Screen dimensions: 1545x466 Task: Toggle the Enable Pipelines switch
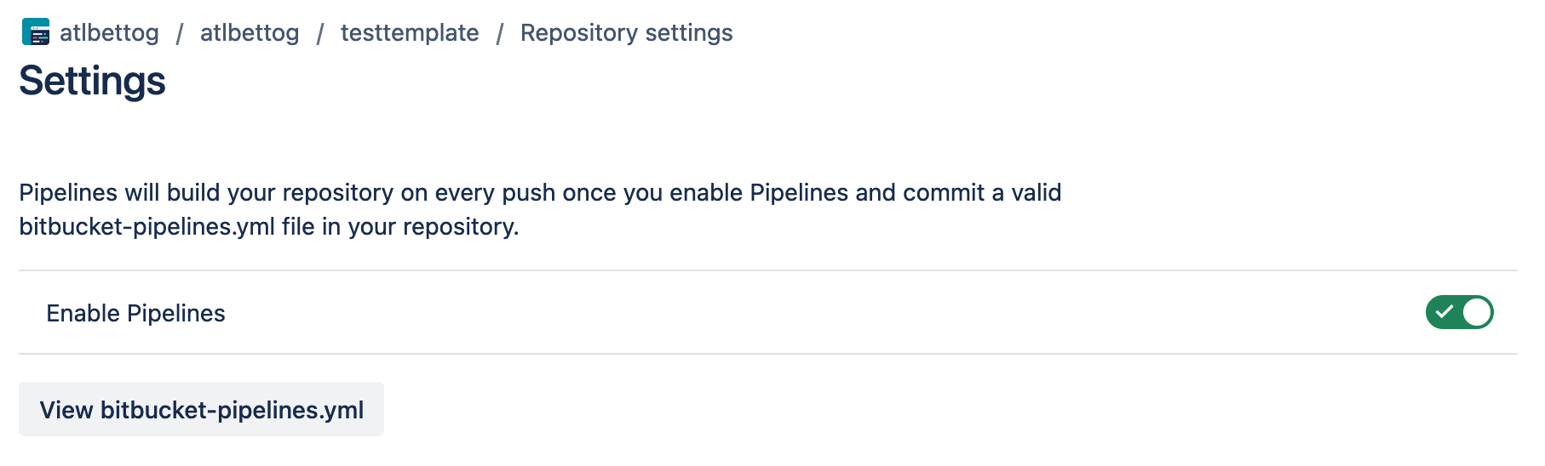[1459, 312]
